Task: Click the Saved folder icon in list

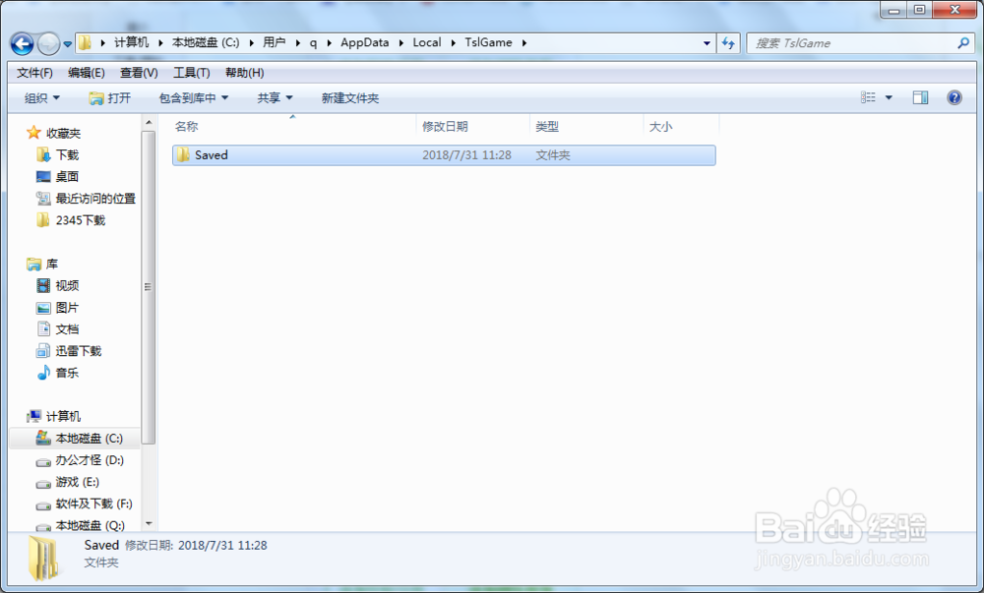Action: [183, 154]
